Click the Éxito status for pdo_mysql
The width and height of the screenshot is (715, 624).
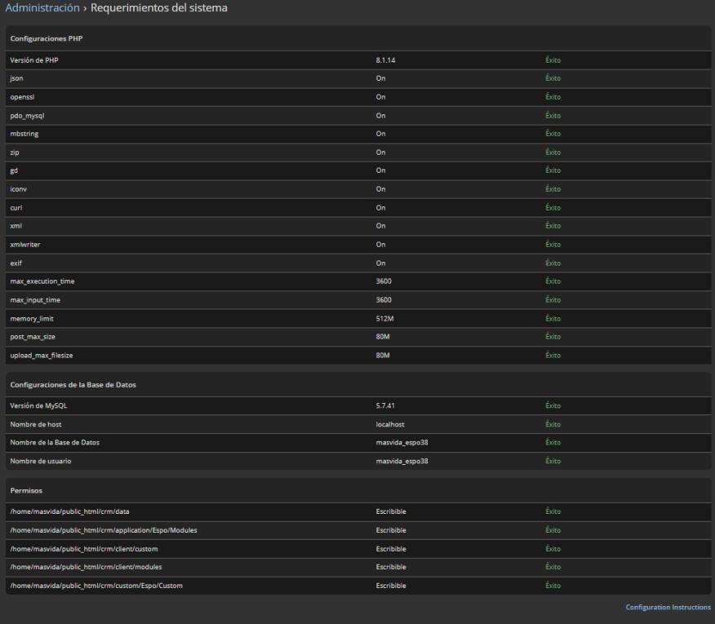point(553,116)
